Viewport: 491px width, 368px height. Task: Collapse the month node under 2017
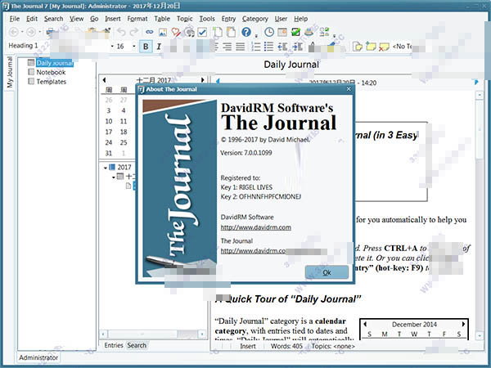[x=114, y=177]
